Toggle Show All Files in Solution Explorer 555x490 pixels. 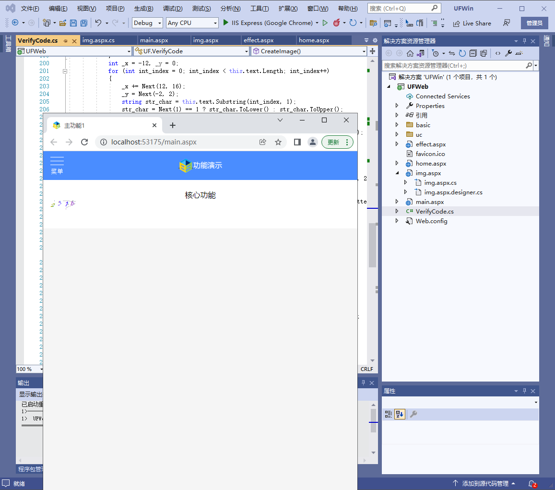(484, 53)
